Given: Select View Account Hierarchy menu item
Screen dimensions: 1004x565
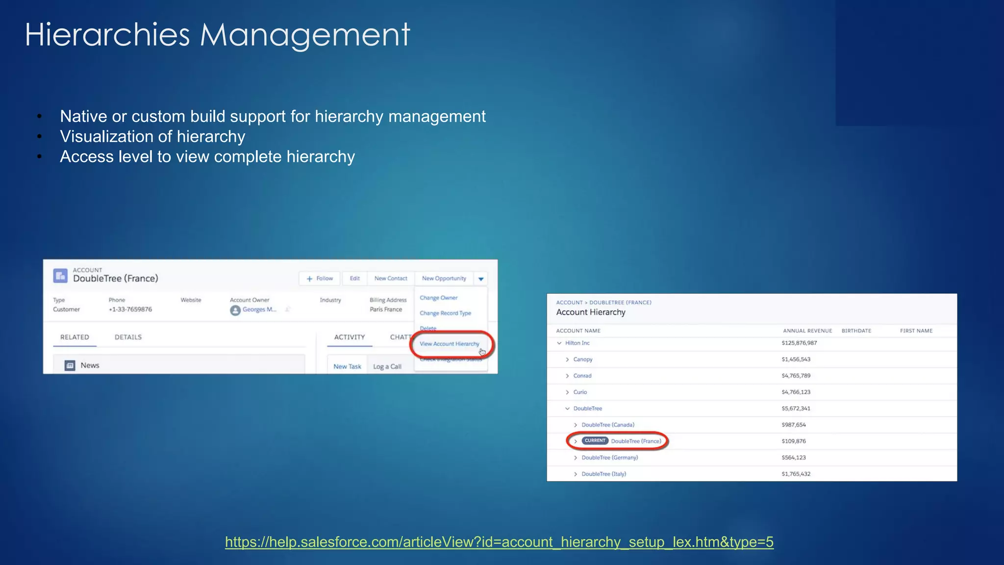Looking at the screenshot, I should pos(449,344).
